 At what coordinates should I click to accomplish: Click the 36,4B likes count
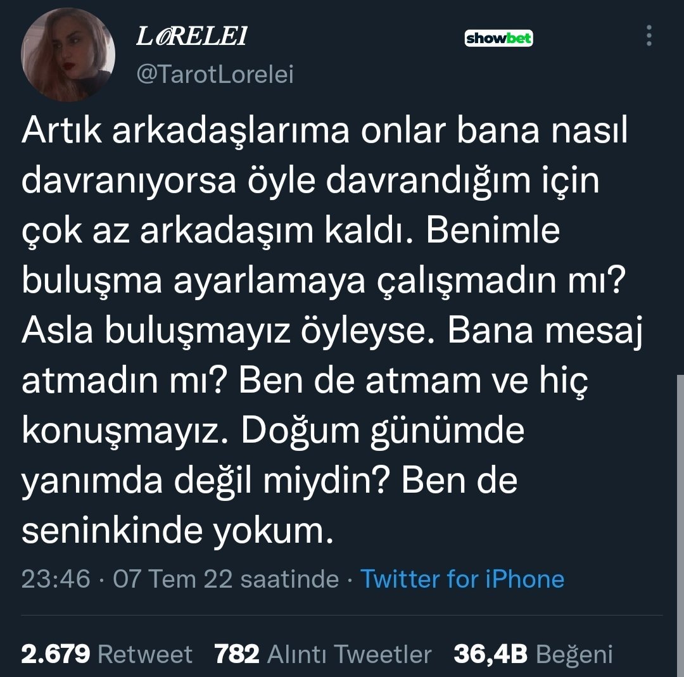click(x=491, y=654)
